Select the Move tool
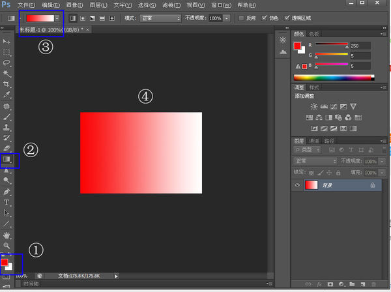Image resolution: width=391 pixels, height=292 pixels. [7, 42]
